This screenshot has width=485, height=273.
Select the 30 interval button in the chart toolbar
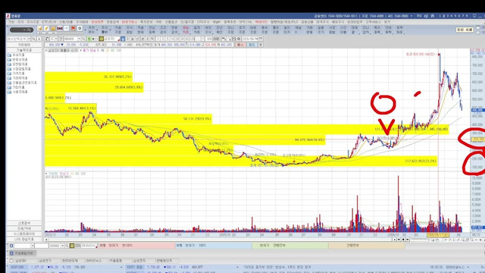182,39
